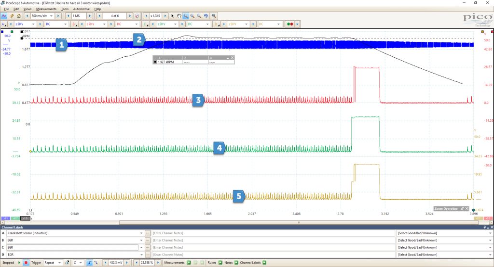Toggle the Notes display button
This screenshot has width=494, height=267.
click(x=236, y=263)
